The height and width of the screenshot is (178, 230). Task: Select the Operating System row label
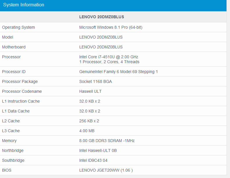pos(18,27)
